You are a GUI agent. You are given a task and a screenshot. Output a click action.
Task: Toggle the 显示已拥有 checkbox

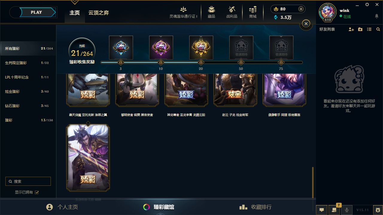point(37,192)
